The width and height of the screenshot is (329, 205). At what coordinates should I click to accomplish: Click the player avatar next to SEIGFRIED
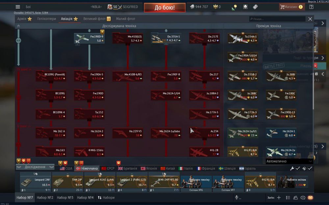pyautogui.click(x=110, y=7)
